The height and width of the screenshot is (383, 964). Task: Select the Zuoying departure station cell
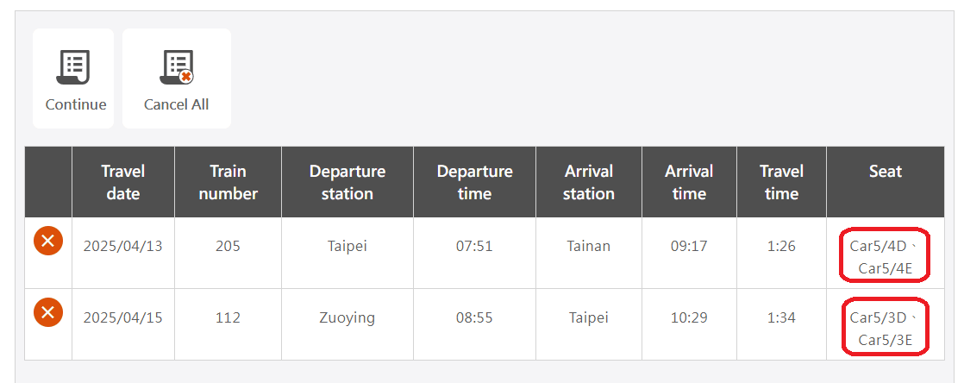pos(347,317)
